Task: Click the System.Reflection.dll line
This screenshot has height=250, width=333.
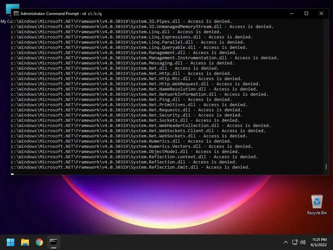Action: click(x=124, y=162)
